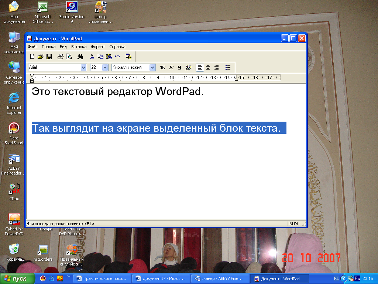378x284 pixels.
Task: Click the пуск Start button
Action: [17, 279]
